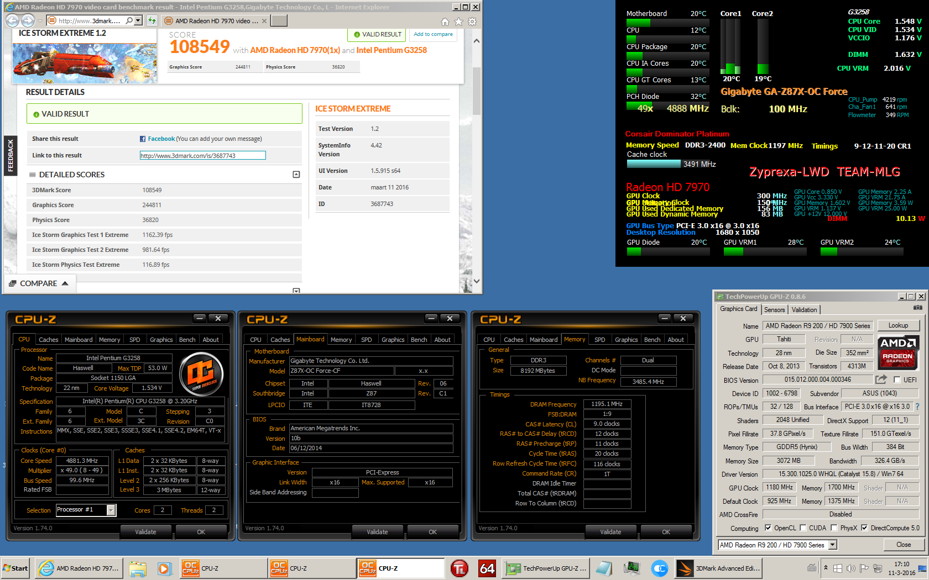
Task: Switch to Validation tab in GPU-Z
Action: click(x=804, y=310)
